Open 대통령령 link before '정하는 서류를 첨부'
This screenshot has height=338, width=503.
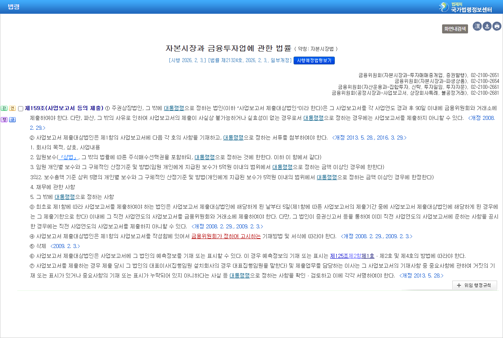(x=233, y=138)
